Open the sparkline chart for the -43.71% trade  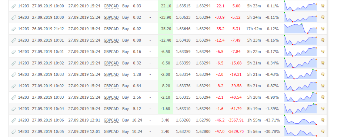click(300, 120)
